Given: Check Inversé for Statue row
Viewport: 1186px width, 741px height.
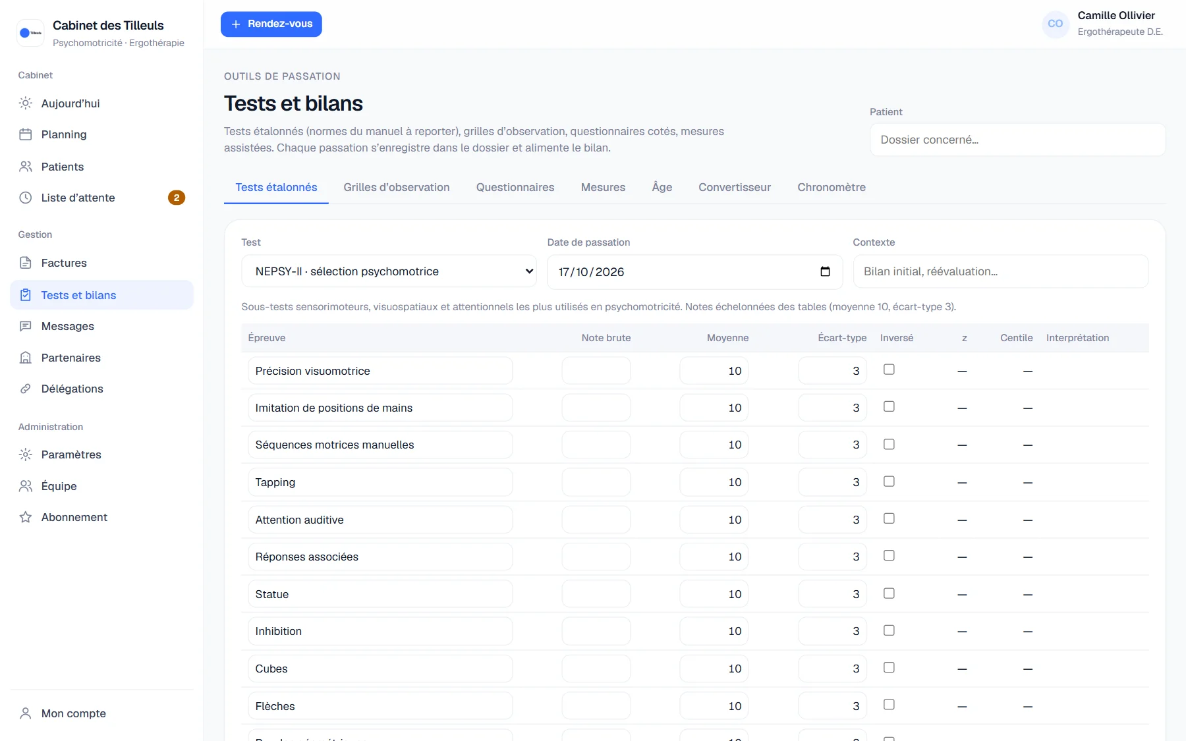Looking at the screenshot, I should click(889, 593).
